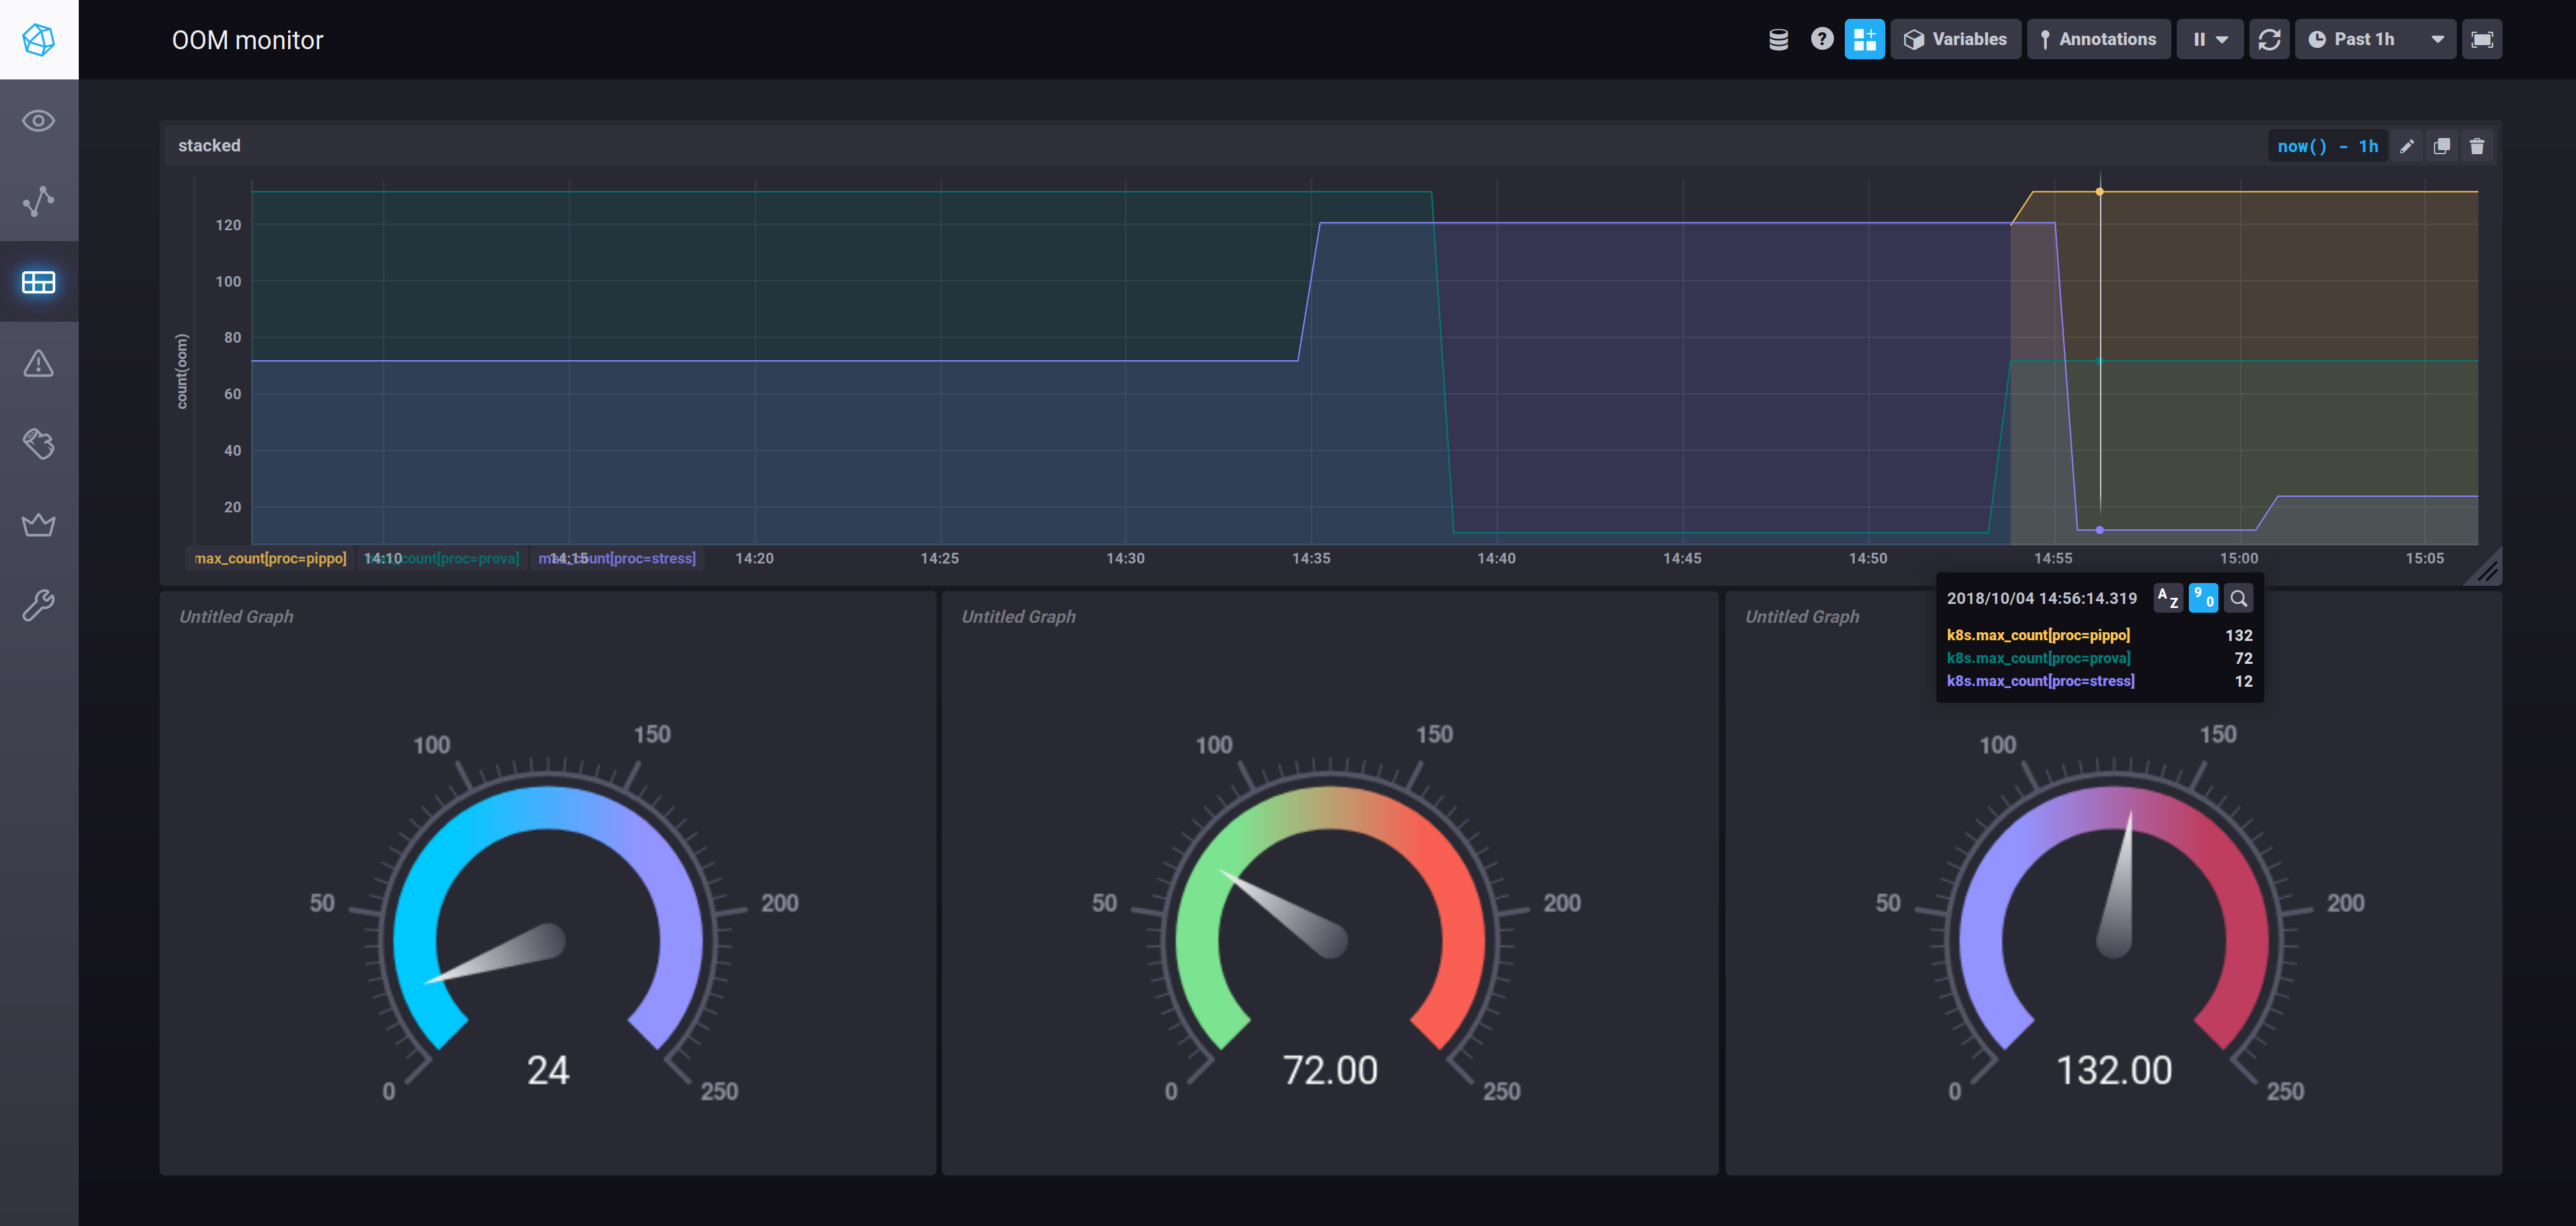Delete the stacked cell

click(2477, 146)
